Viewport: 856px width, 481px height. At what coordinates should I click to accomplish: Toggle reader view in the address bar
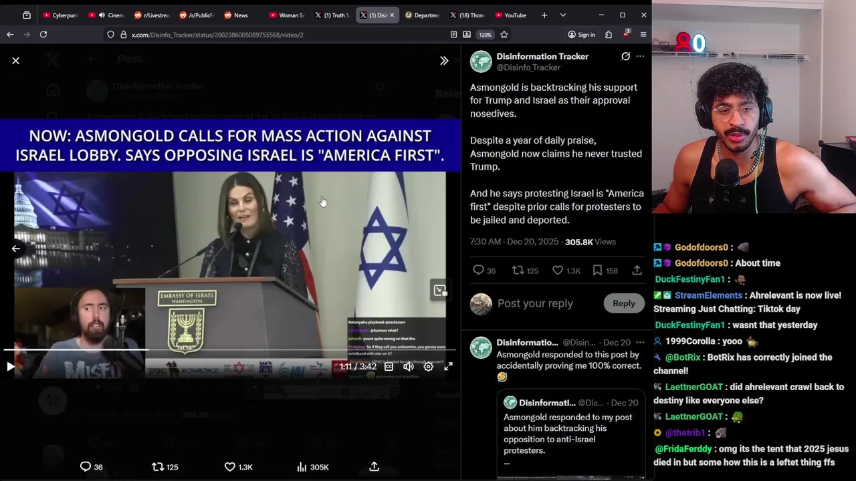pyautogui.click(x=453, y=35)
